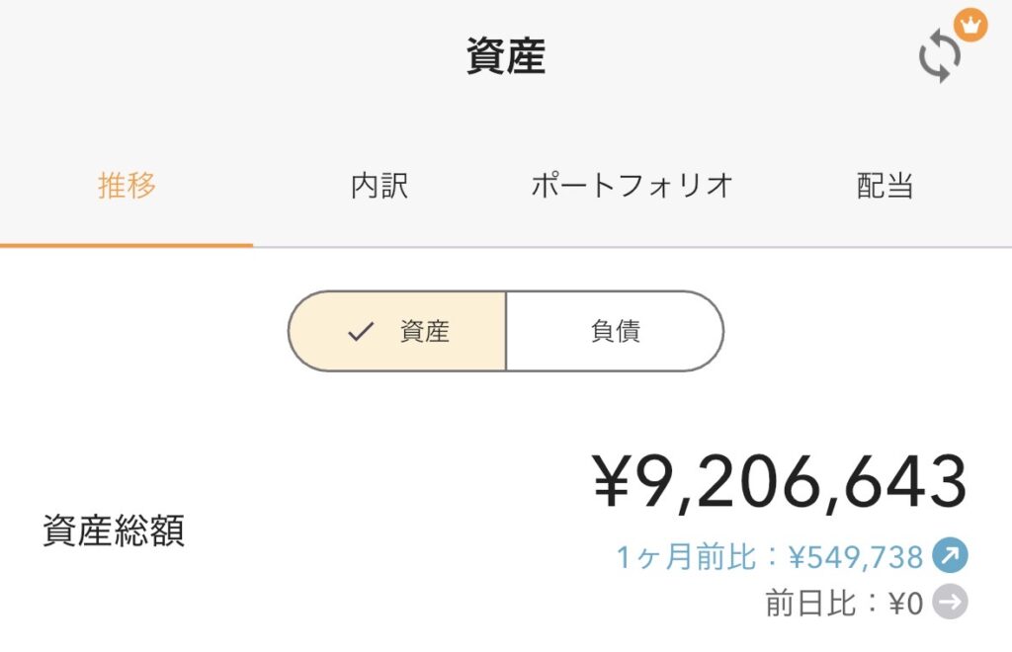Screen dimensions: 1012x652
Task: Click the blue upward trend arrow icon
Action: [950, 557]
